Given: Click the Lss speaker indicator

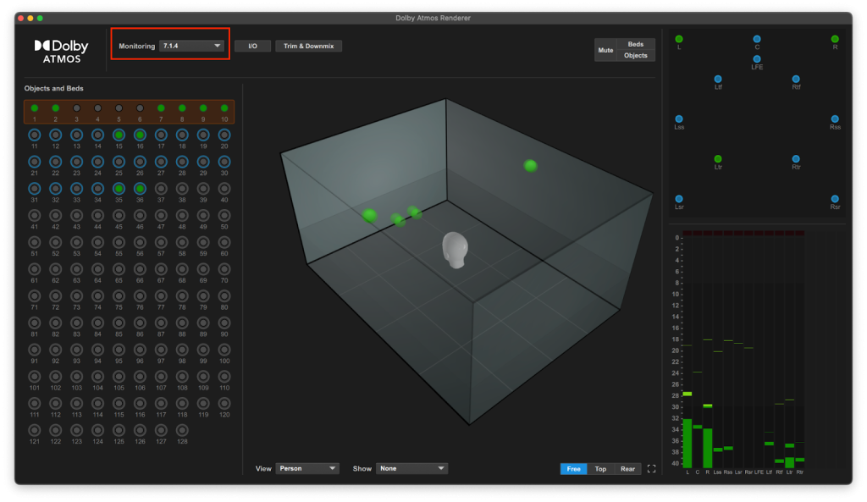Looking at the screenshot, I should tap(679, 119).
